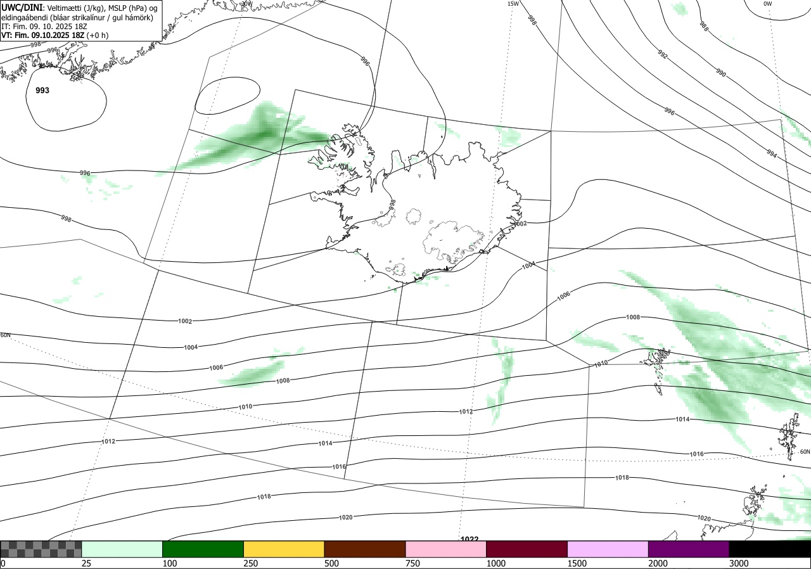Click the 15W longitude label
This screenshot has width=811, height=569.
click(513, 4)
